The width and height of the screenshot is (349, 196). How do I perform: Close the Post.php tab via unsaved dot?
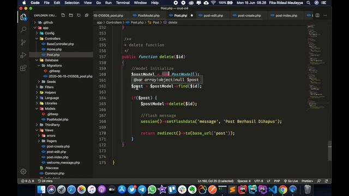191,16
